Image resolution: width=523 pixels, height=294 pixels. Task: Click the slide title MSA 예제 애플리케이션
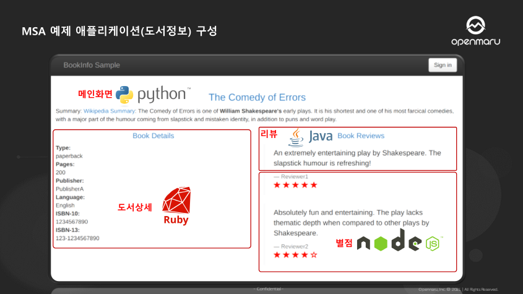119,31
